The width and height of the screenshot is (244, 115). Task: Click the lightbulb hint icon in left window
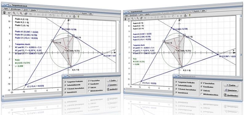[79, 16]
